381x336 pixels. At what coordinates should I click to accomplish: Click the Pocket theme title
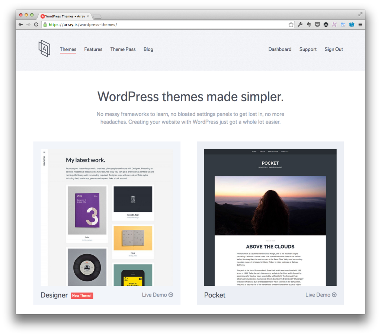215,295
